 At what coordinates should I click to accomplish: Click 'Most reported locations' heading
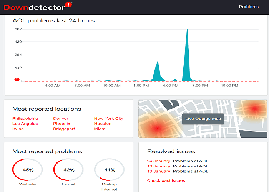tap(46, 109)
